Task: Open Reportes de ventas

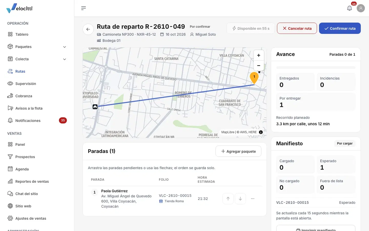Action: tap(37, 181)
